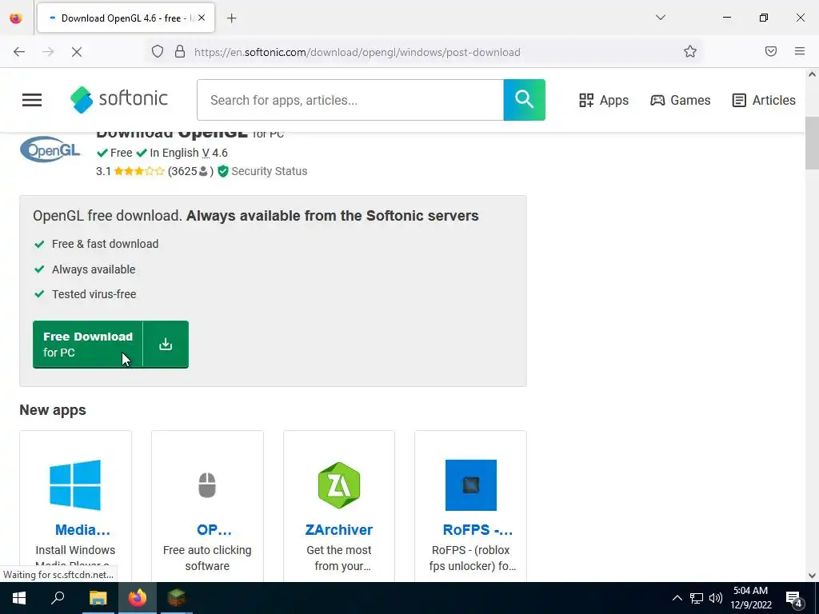The width and height of the screenshot is (819, 614).
Task: Select the Download OpenGL 4.6 tab
Action: coord(126,18)
